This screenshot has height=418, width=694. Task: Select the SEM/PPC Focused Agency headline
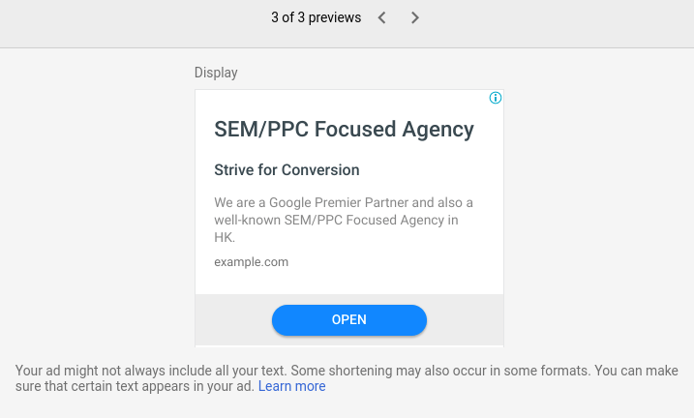coord(344,130)
